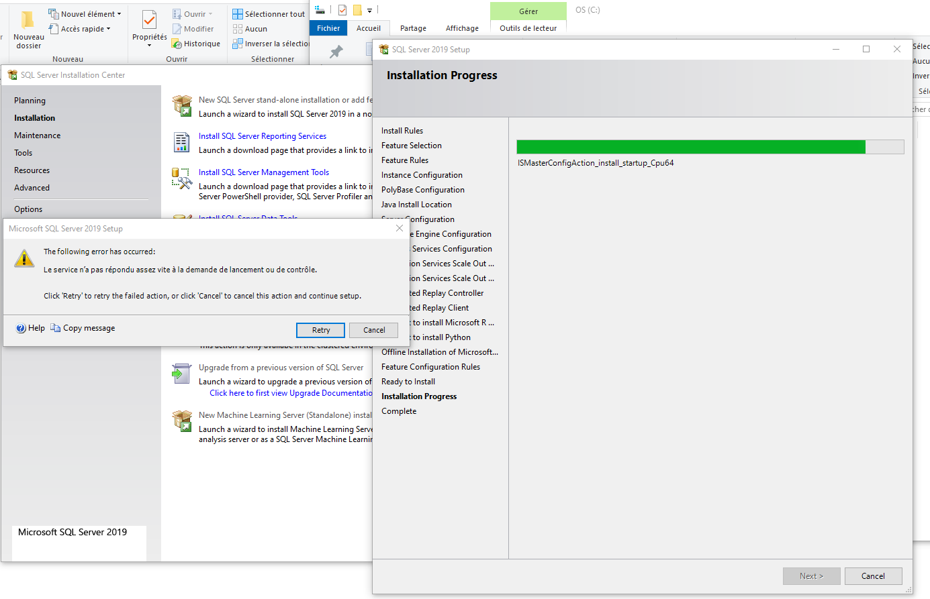
Task: Click Nouveau dossier in the ribbon
Action: pyautogui.click(x=28, y=30)
